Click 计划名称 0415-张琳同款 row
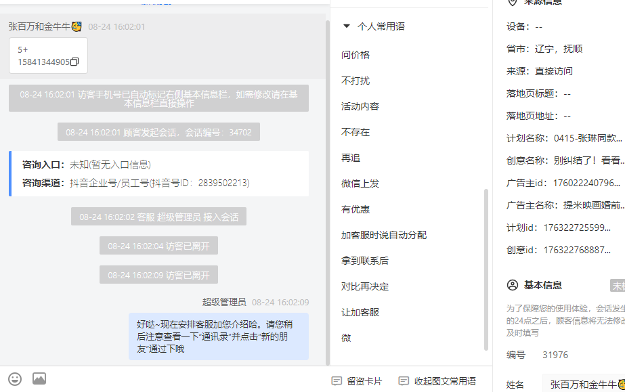 point(564,138)
